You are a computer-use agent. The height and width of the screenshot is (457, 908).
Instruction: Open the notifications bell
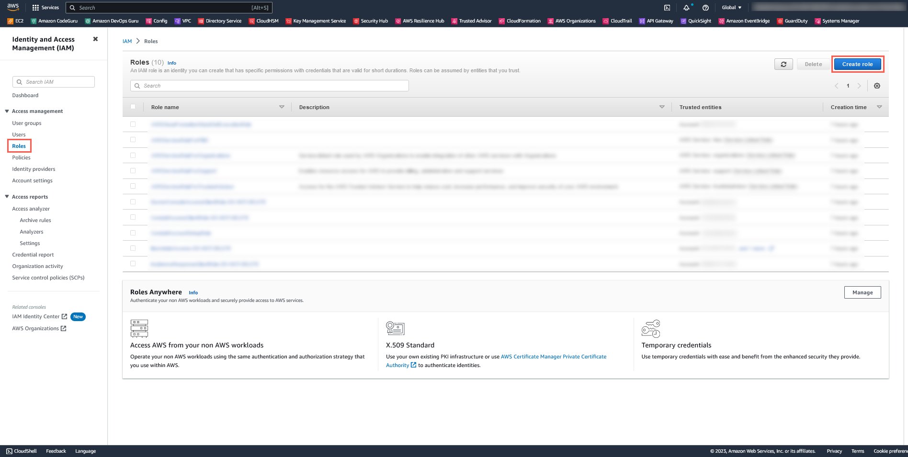tap(686, 8)
